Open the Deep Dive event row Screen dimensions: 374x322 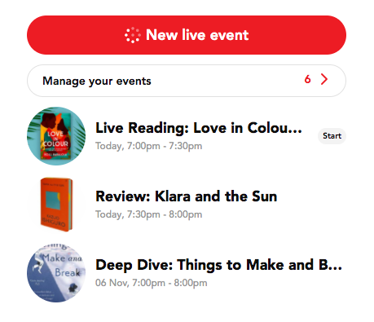point(187,273)
